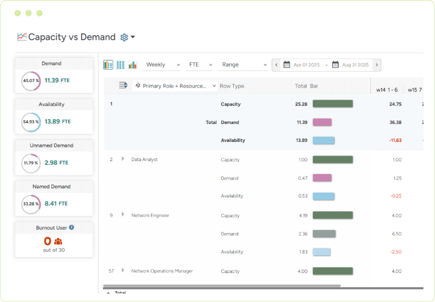Open the Primary Role + Resource grouping dropdown

coord(175,86)
